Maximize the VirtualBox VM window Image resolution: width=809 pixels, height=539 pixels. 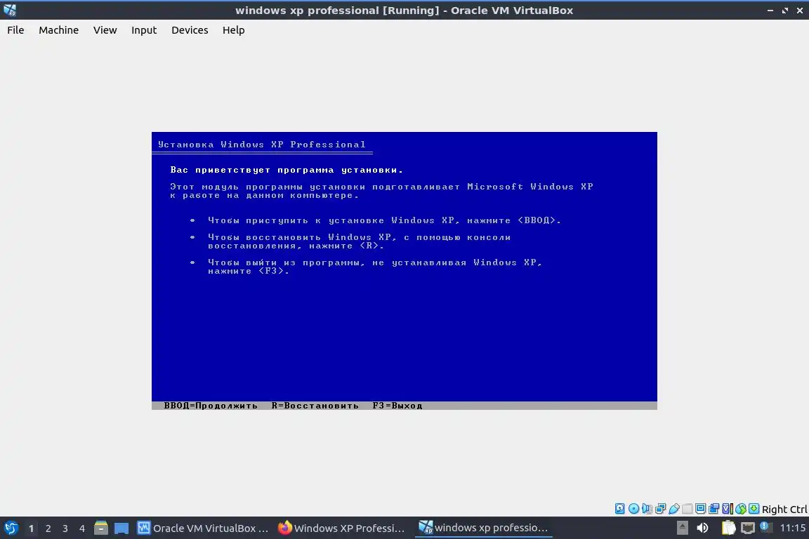click(x=784, y=11)
